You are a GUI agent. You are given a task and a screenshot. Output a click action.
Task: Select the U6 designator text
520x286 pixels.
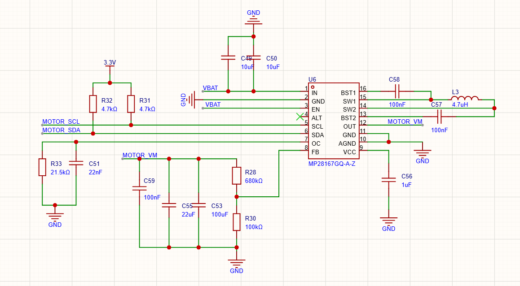point(313,79)
